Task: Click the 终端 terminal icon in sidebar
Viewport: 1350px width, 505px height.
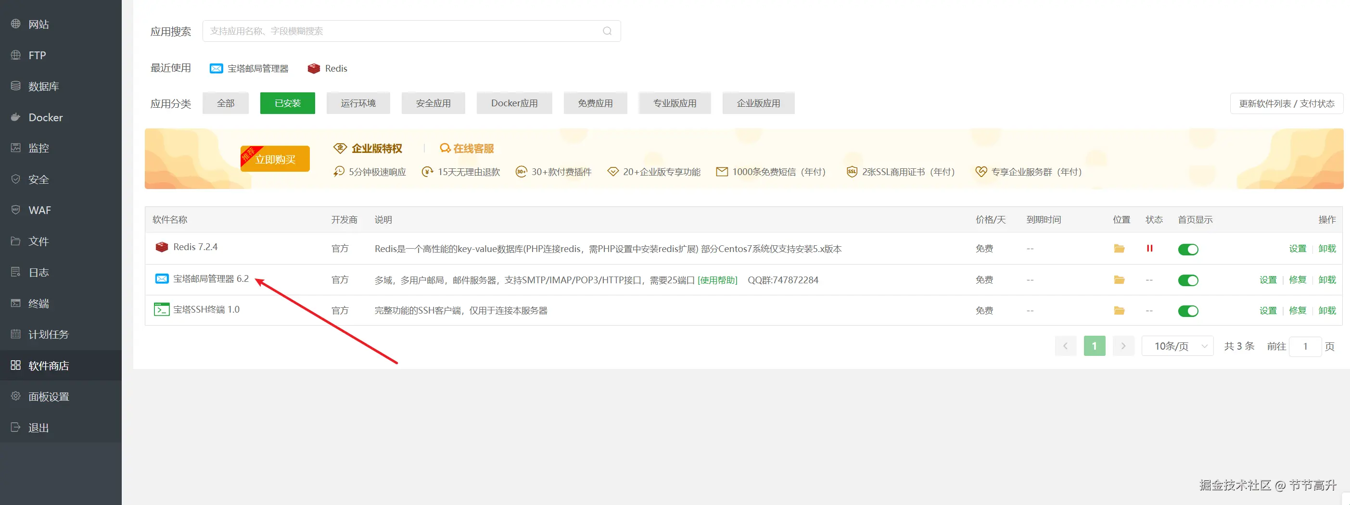Action: pyautogui.click(x=16, y=303)
